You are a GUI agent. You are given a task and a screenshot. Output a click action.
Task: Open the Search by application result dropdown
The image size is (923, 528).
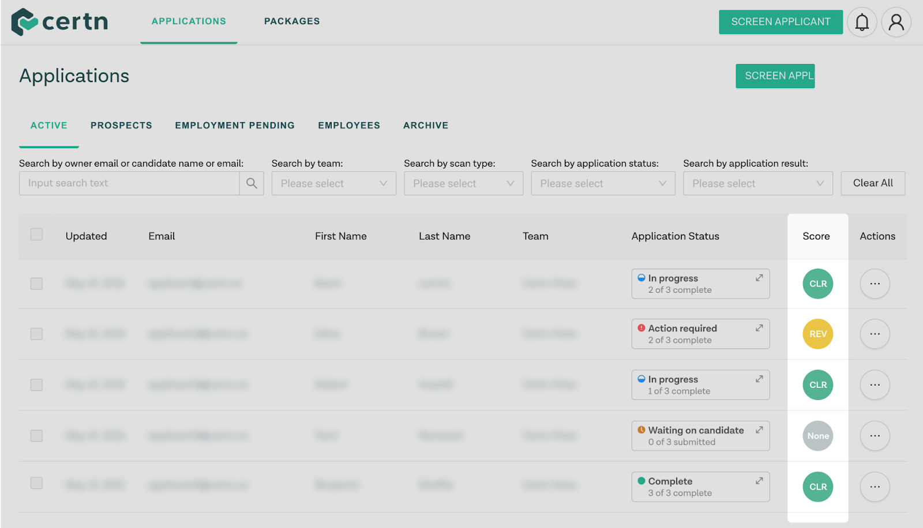click(757, 183)
